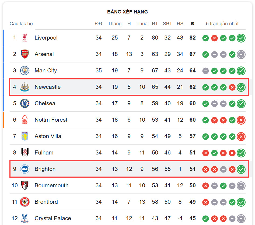Click the Arsenal club crest
255x225 pixels.
tap(25, 54)
